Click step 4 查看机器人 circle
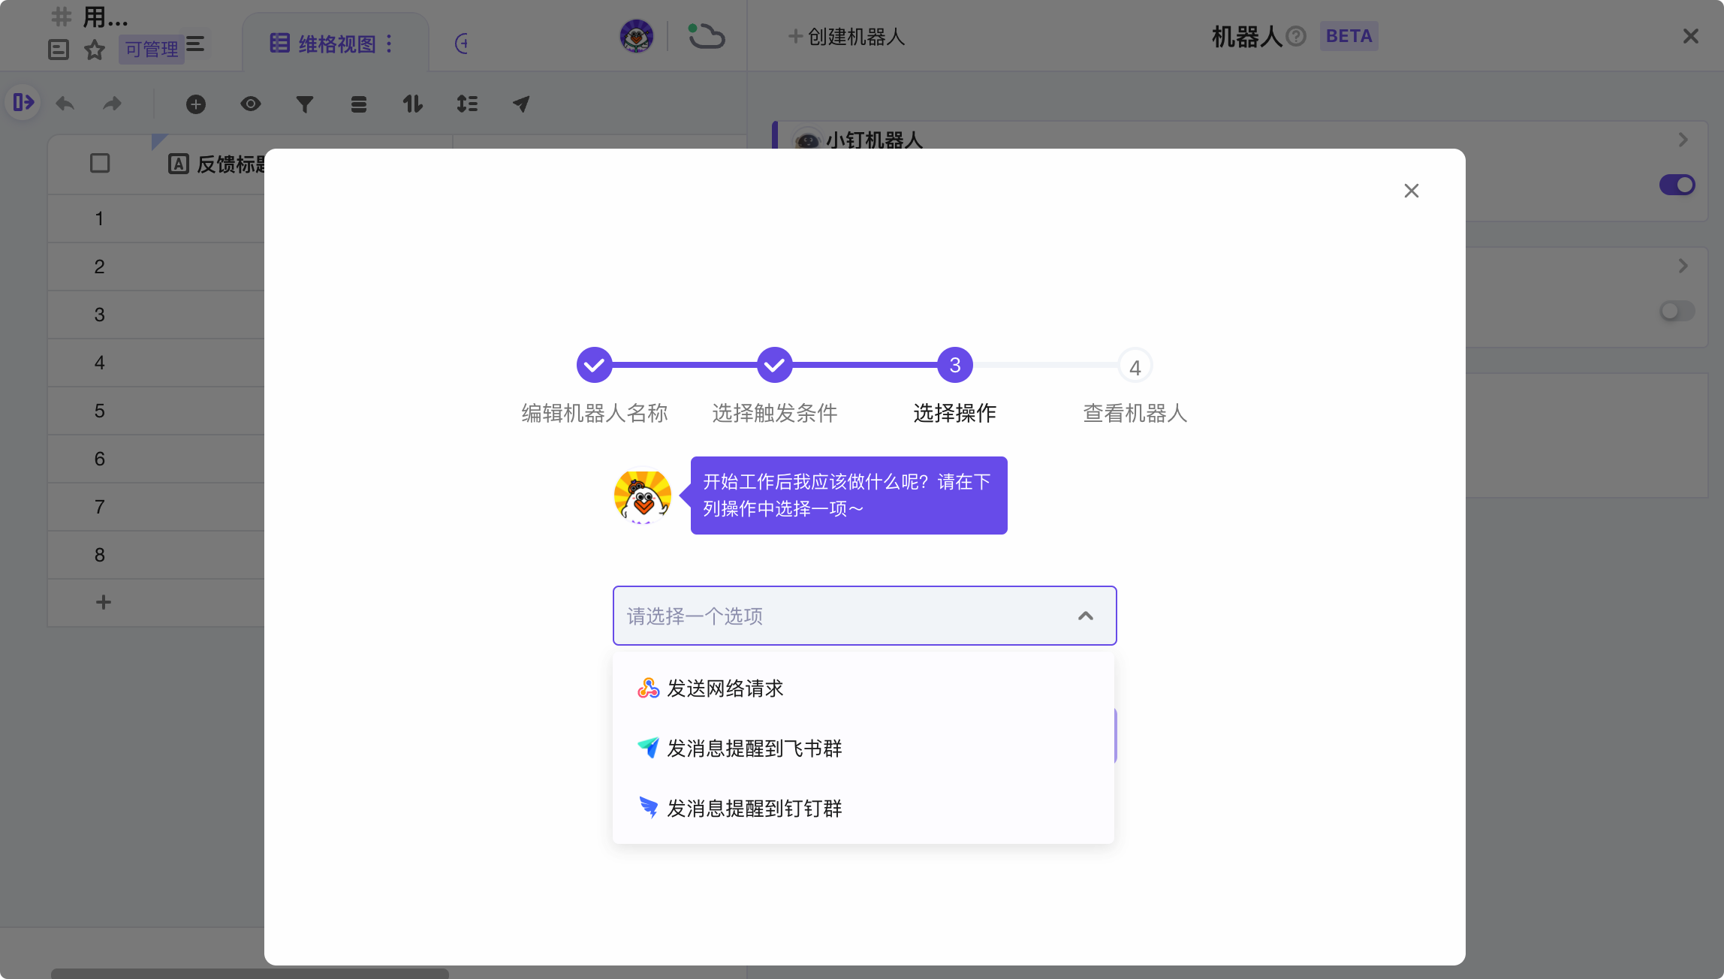 click(x=1135, y=366)
